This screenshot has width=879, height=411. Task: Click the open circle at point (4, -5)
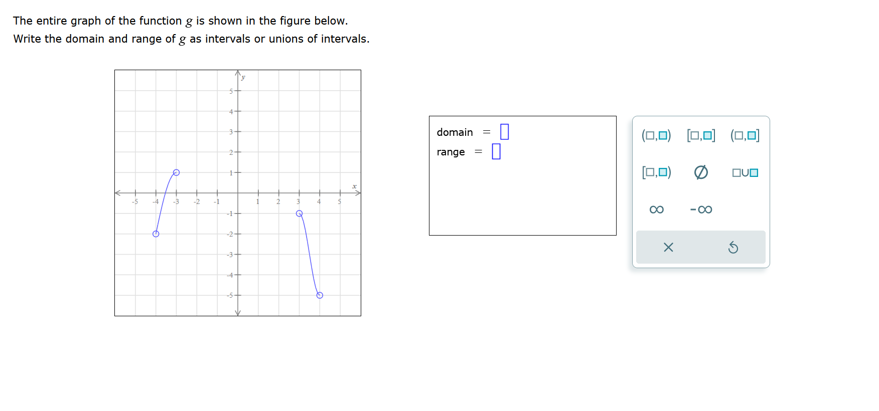pyautogui.click(x=320, y=296)
